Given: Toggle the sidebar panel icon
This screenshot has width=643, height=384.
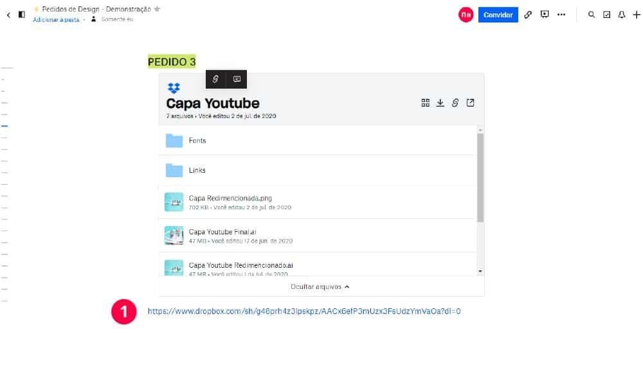Looking at the screenshot, I should pos(22,14).
